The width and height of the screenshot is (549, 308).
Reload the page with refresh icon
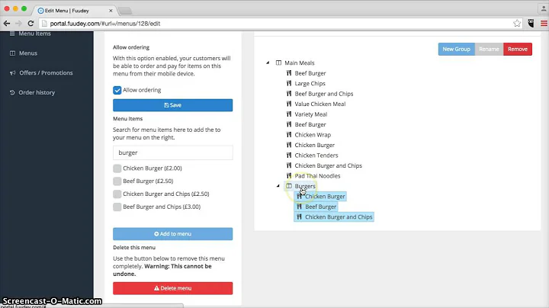(x=30, y=24)
